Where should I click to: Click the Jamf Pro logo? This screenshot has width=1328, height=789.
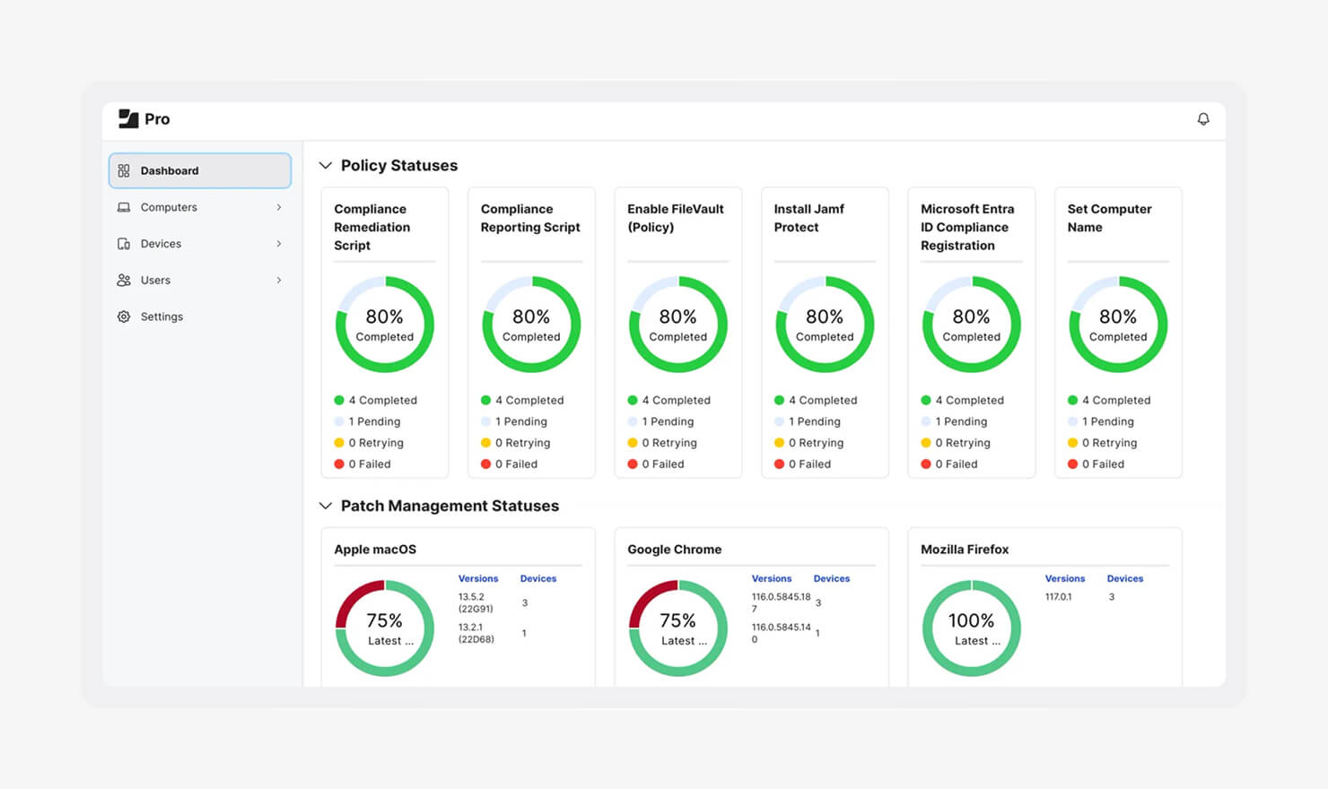click(144, 119)
